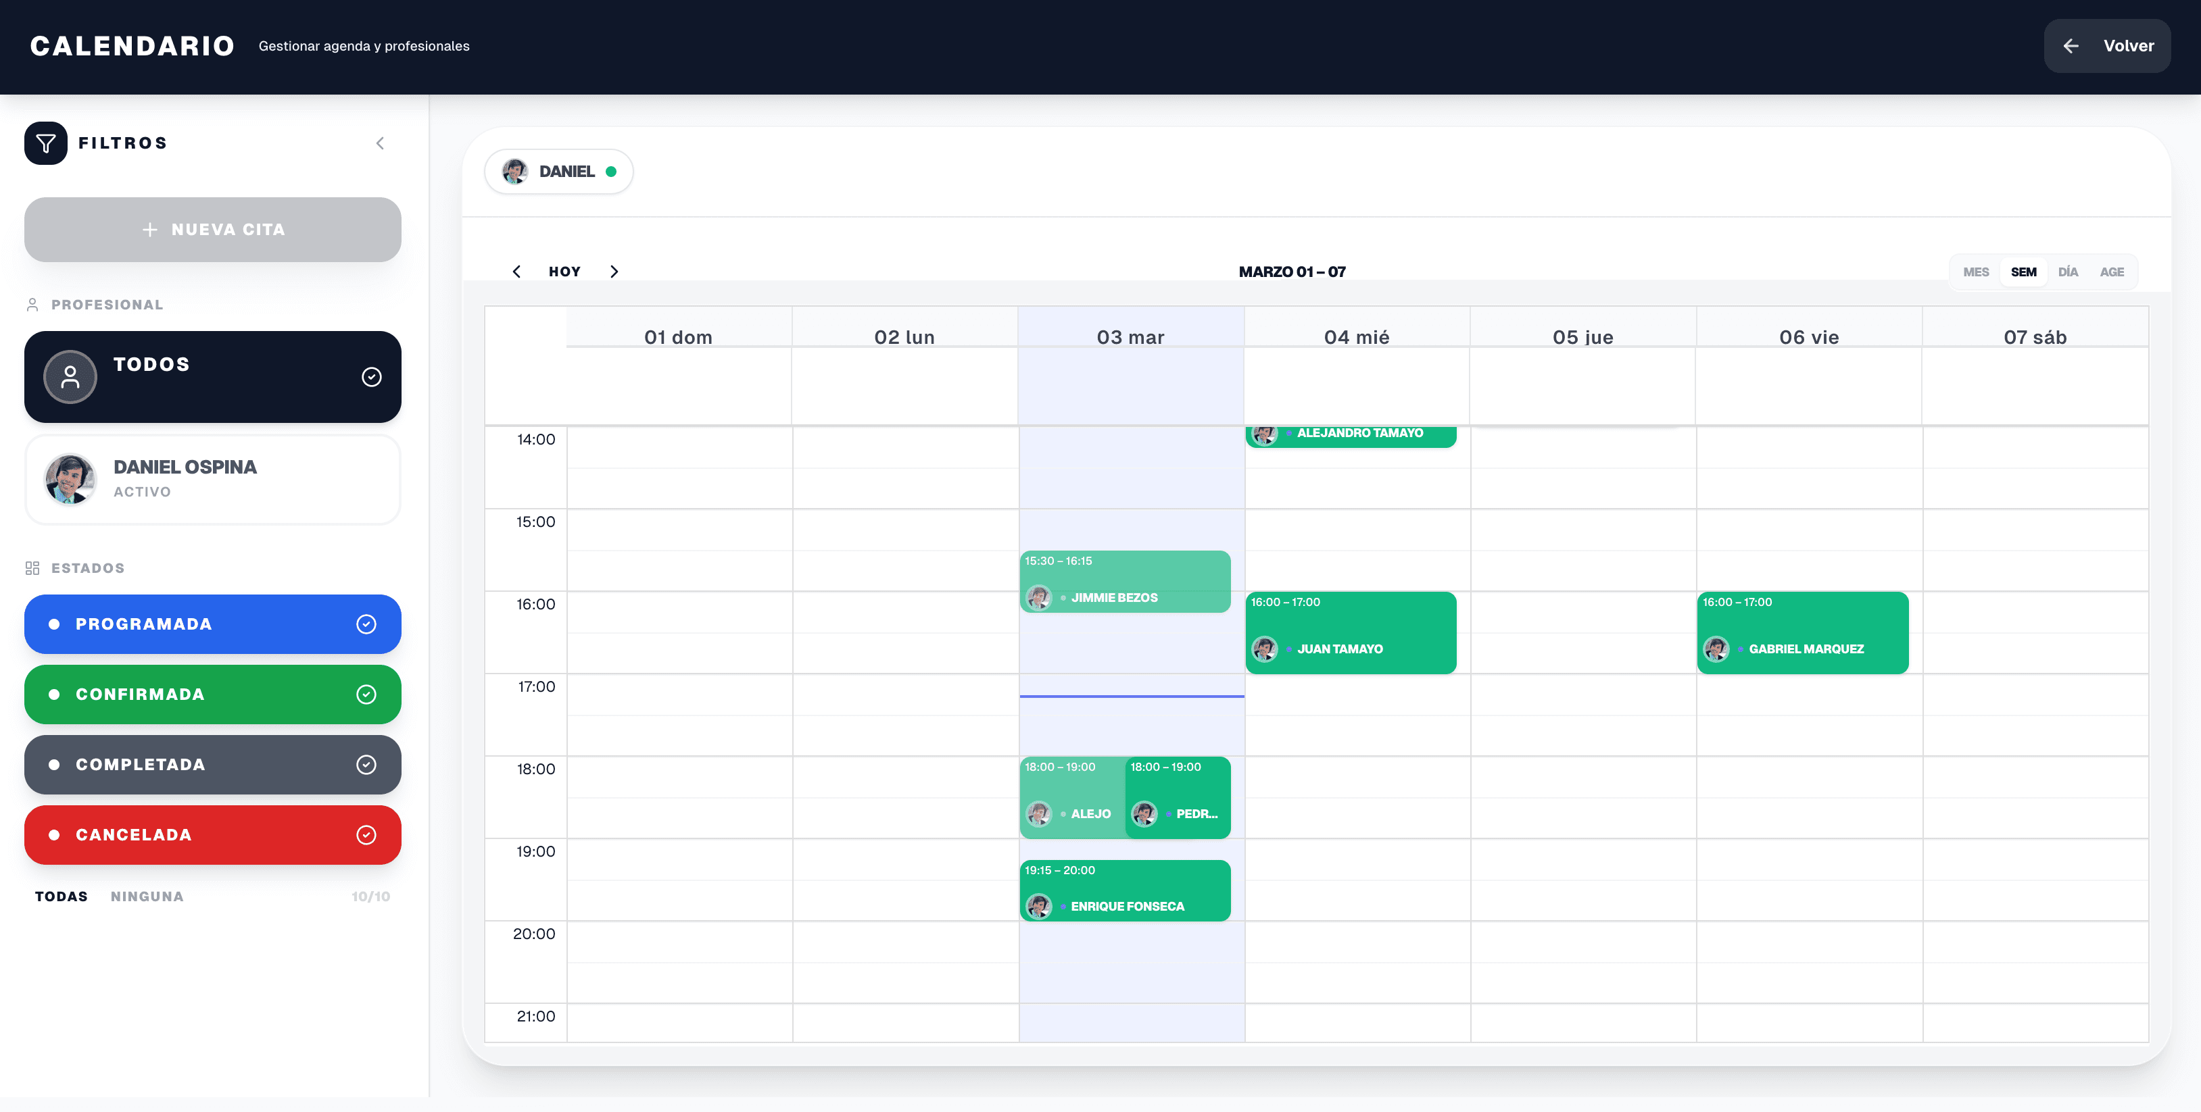Viewport: 2201px width, 1112px height.
Task: Toggle the Programada status filter
Action: [x=213, y=624]
